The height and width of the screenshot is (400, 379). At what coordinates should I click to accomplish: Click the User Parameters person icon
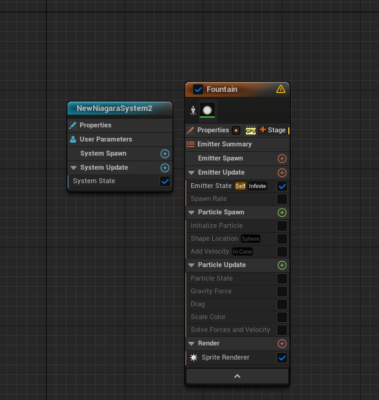(x=73, y=139)
